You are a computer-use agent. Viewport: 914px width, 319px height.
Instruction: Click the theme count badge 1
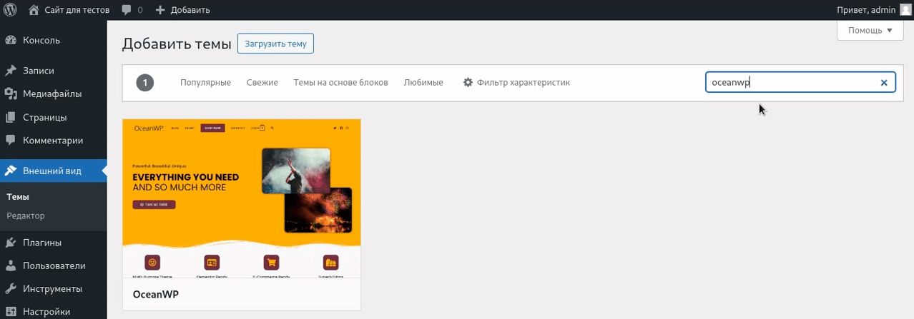pyautogui.click(x=145, y=83)
